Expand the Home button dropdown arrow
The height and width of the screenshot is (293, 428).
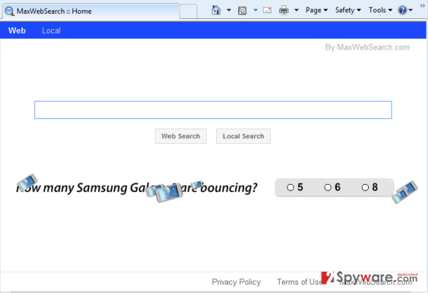click(x=229, y=10)
